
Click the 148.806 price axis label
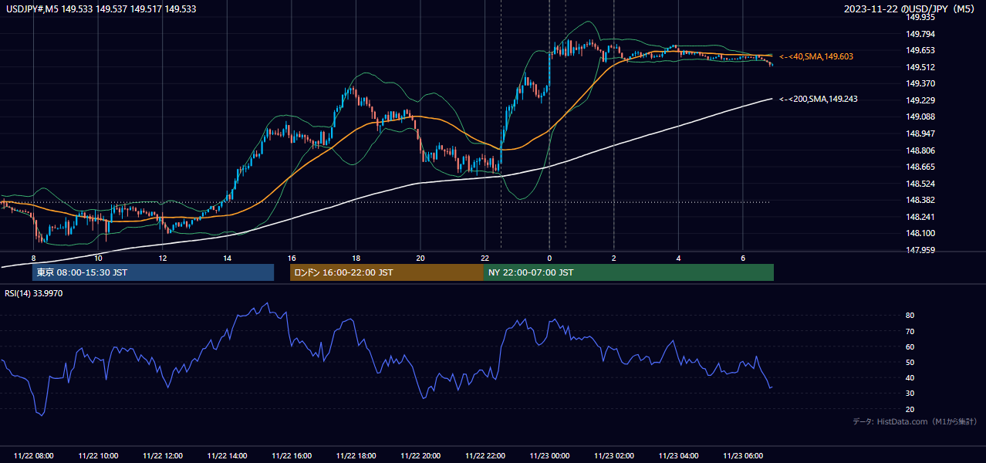(921, 150)
